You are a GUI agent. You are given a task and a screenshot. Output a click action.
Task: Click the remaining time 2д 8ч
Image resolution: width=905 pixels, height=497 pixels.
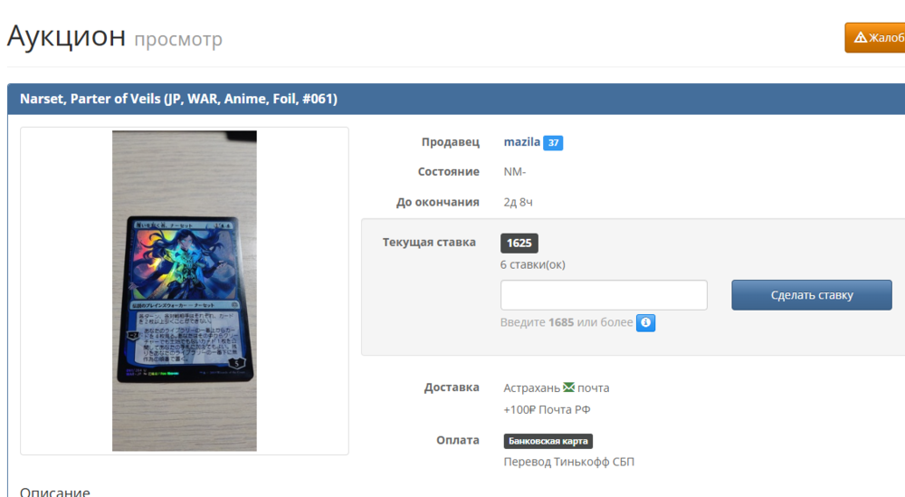tap(518, 203)
